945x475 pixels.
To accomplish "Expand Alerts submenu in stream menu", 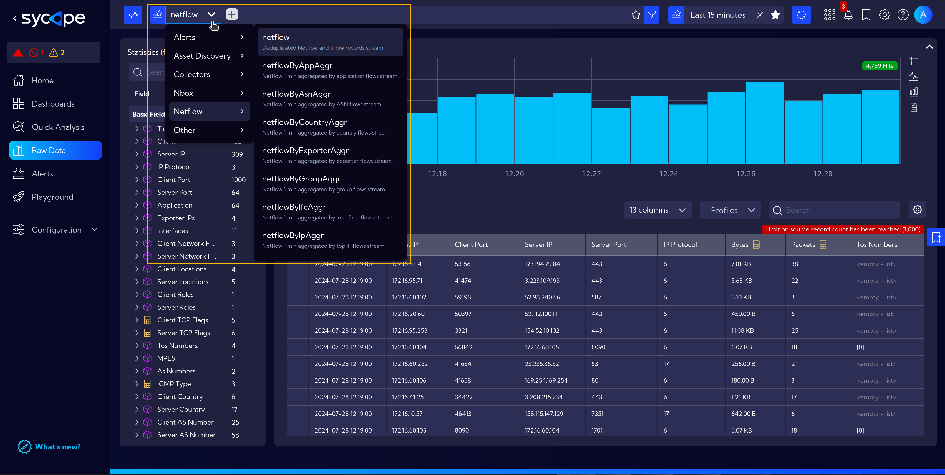I will click(209, 37).
